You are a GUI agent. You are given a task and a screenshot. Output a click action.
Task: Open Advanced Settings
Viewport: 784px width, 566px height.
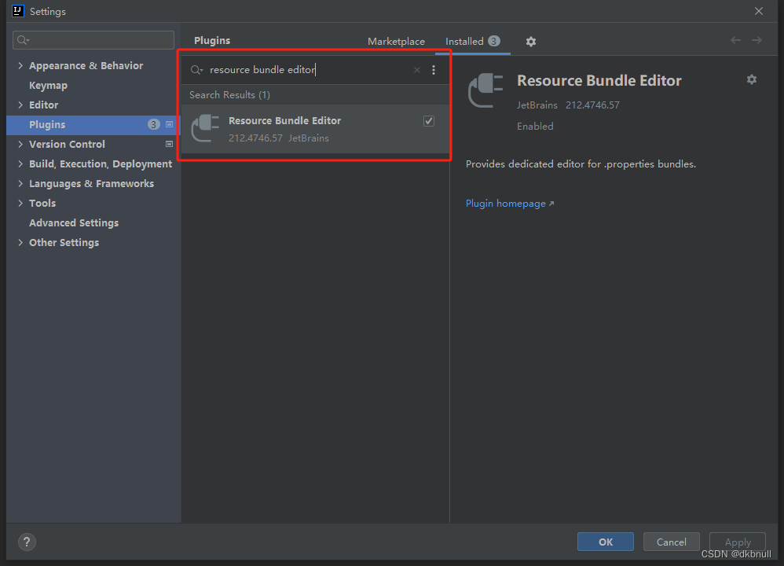coord(74,222)
